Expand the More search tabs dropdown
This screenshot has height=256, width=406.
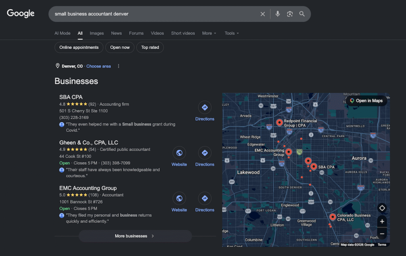pos(209,33)
